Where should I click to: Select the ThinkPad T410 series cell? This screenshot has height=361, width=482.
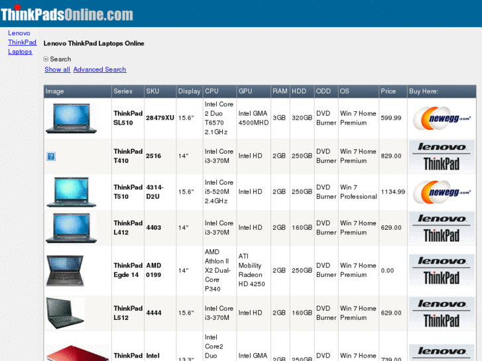pos(128,156)
